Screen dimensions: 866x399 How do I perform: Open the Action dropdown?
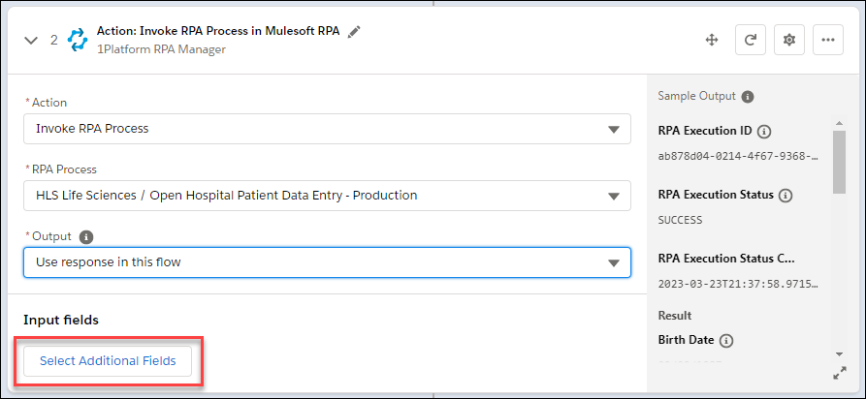tap(327, 129)
